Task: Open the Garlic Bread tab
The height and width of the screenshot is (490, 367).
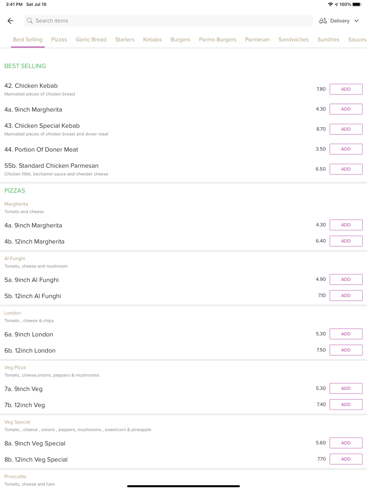Action: [x=91, y=40]
